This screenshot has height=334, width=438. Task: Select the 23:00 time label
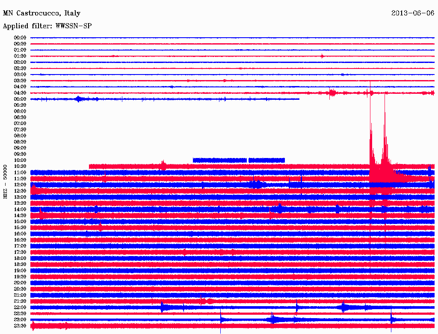click(20, 320)
